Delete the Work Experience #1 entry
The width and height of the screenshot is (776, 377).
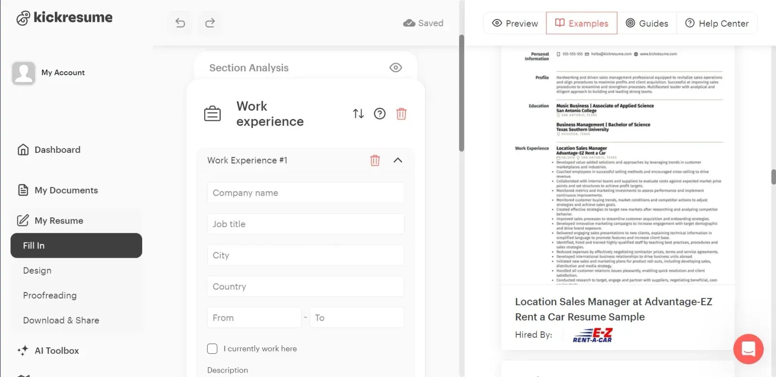click(375, 160)
